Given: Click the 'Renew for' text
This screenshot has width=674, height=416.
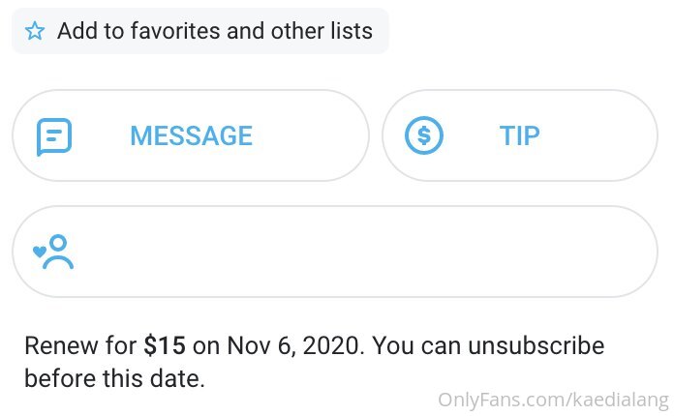Looking at the screenshot, I should coord(80,345).
